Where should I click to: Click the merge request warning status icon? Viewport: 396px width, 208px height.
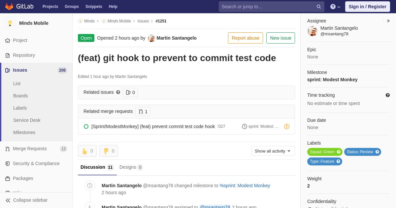click(287, 126)
